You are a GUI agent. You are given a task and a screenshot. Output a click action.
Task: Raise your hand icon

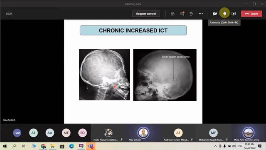coord(191,14)
